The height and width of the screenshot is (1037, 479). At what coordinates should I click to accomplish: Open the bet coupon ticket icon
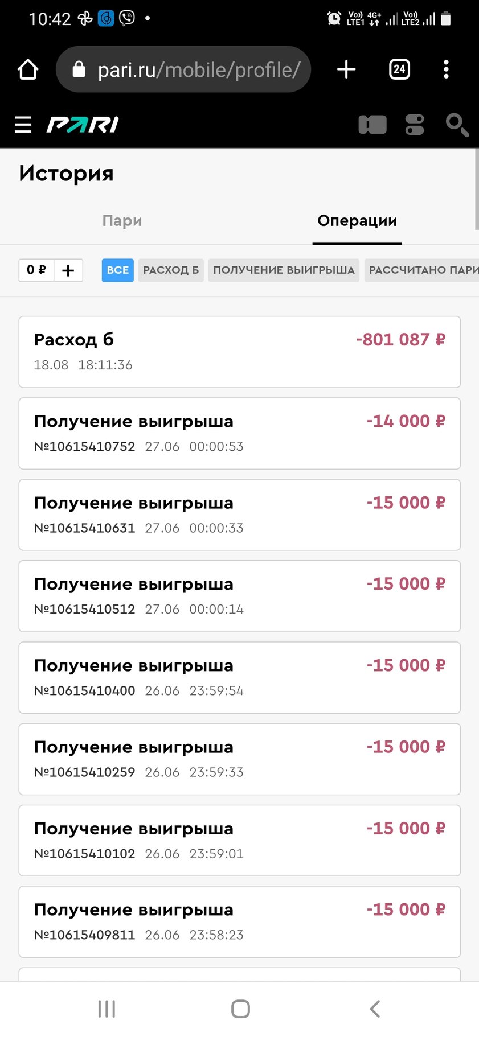[x=372, y=125]
